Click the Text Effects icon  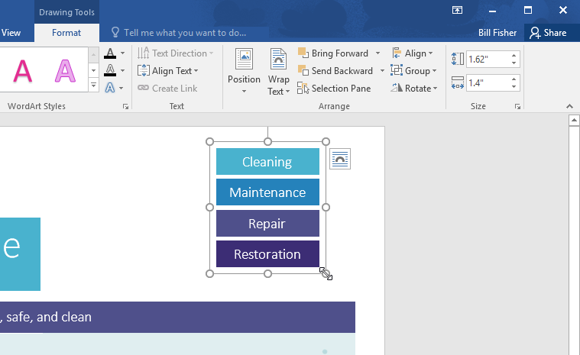point(110,89)
